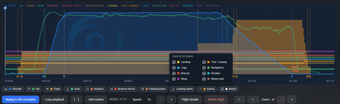The image size is (340, 104).
Task: Open Flight details
Action: [190, 100]
